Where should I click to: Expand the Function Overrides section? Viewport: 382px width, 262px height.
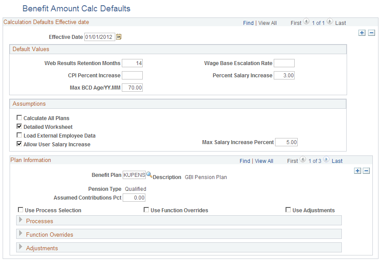pyautogui.click(x=21, y=234)
